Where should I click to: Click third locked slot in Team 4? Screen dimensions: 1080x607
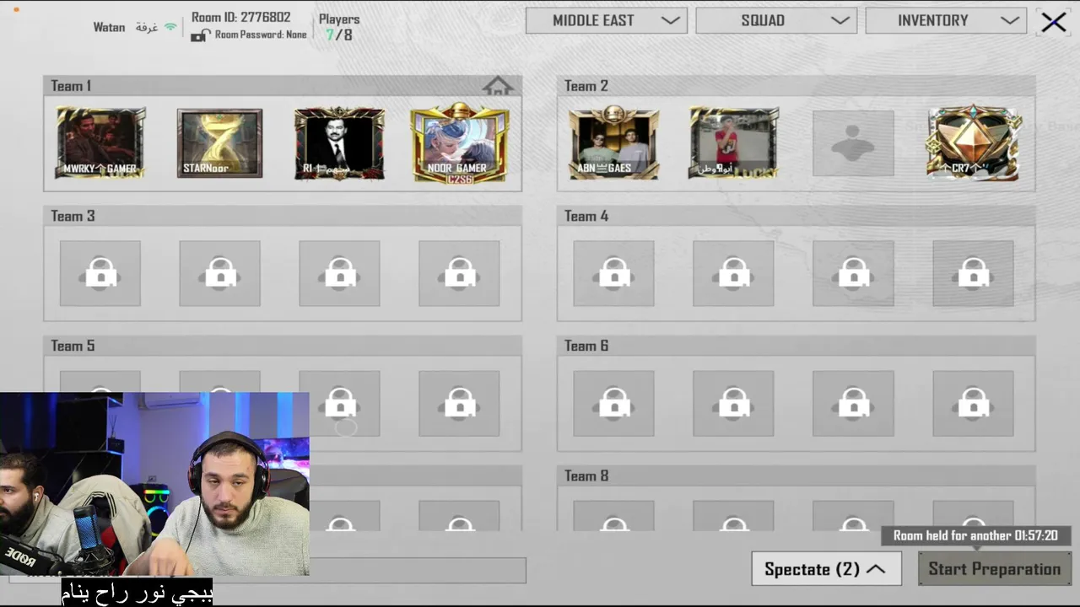pyautogui.click(x=853, y=273)
